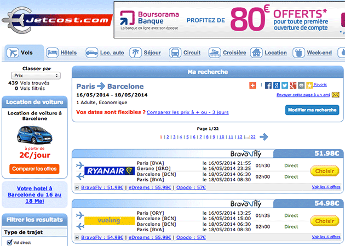Choose the 51.98€ Ryanair flight
345x246 pixels.
click(325, 171)
